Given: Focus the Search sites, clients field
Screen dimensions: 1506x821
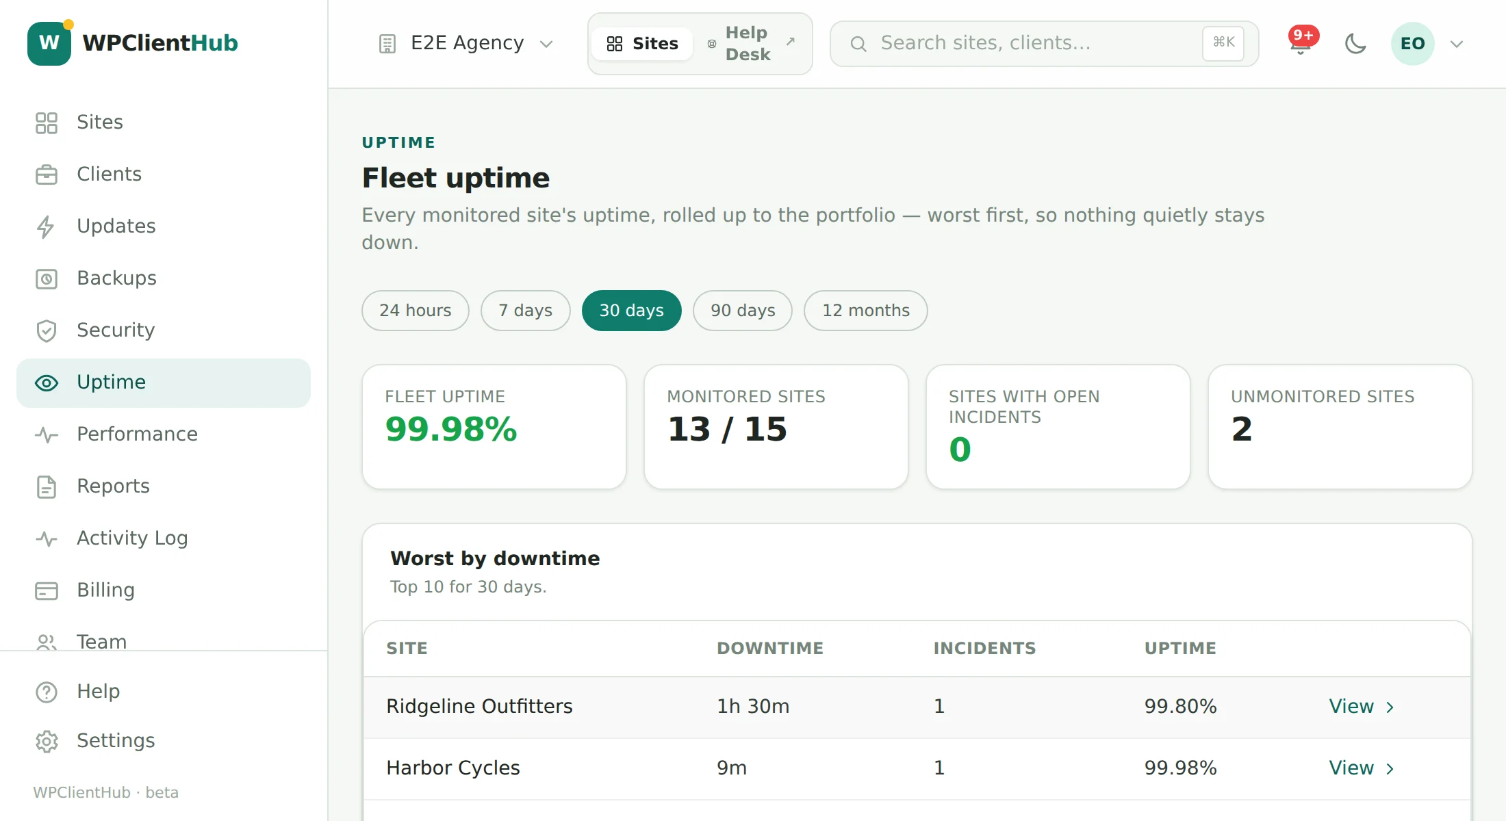Looking at the screenshot, I should (1044, 44).
